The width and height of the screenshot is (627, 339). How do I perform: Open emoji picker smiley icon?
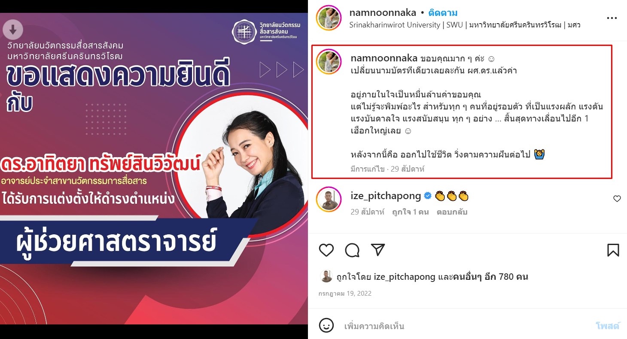pos(326,326)
